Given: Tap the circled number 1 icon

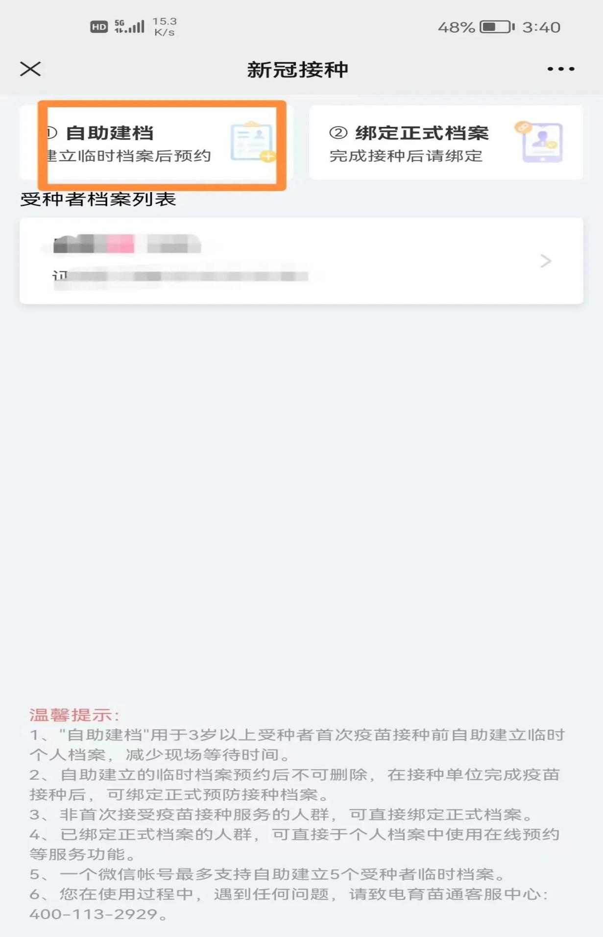Looking at the screenshot, I should 51,133.
